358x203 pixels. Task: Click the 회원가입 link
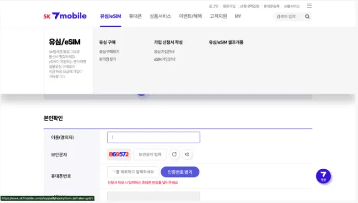229,6
